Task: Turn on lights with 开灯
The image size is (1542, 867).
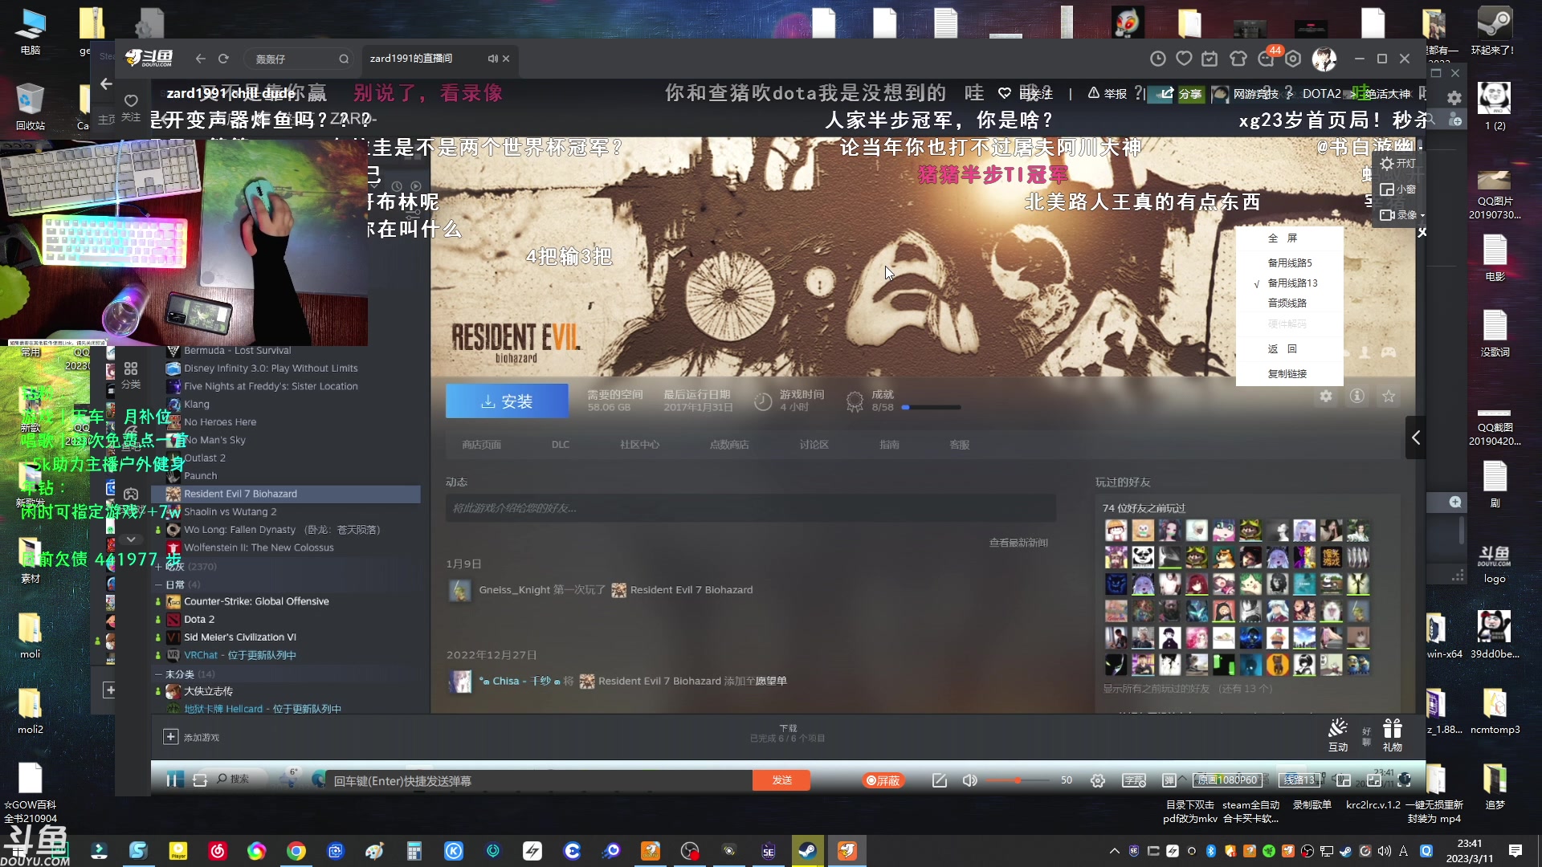Action: coord(1397,163)
